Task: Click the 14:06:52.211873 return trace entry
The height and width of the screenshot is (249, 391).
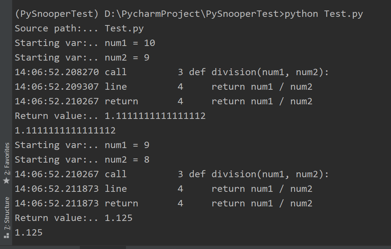Action: coord(163,203)
